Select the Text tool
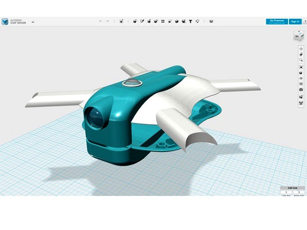This screenshot has width=307, height=230. tap(190, 21)
